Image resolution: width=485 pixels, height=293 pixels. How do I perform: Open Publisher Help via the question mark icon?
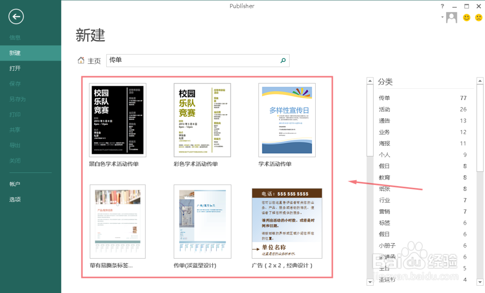coord(441,6)
